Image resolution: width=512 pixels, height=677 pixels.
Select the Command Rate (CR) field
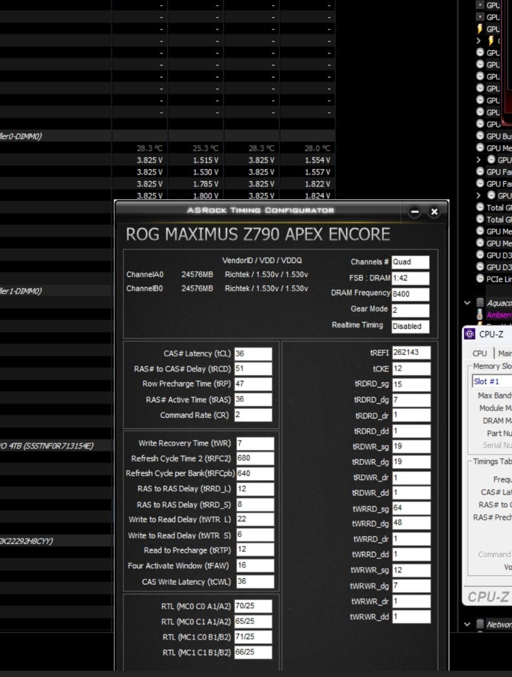253,415
